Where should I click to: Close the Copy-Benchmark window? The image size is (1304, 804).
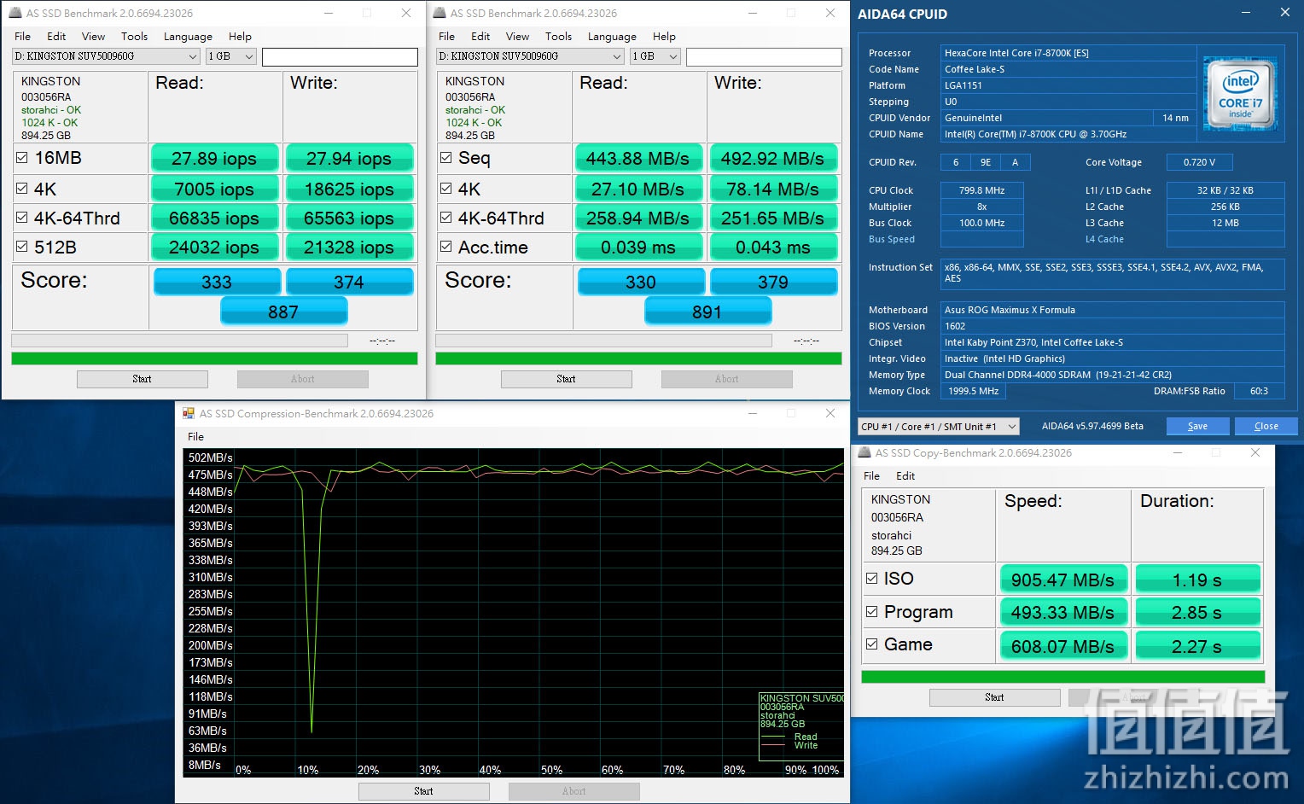click(x=1255, y=452)
